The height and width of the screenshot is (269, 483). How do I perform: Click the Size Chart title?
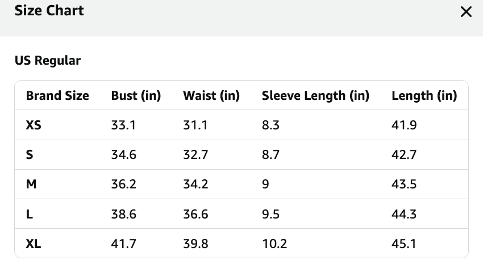click(49, 10)
